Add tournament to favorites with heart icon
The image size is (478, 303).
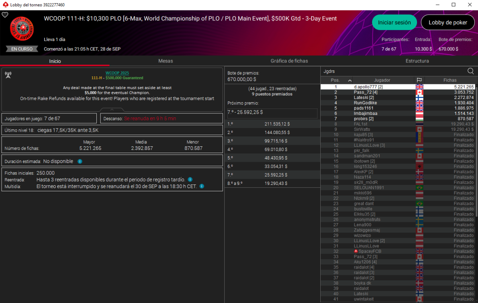pos(5,15)
